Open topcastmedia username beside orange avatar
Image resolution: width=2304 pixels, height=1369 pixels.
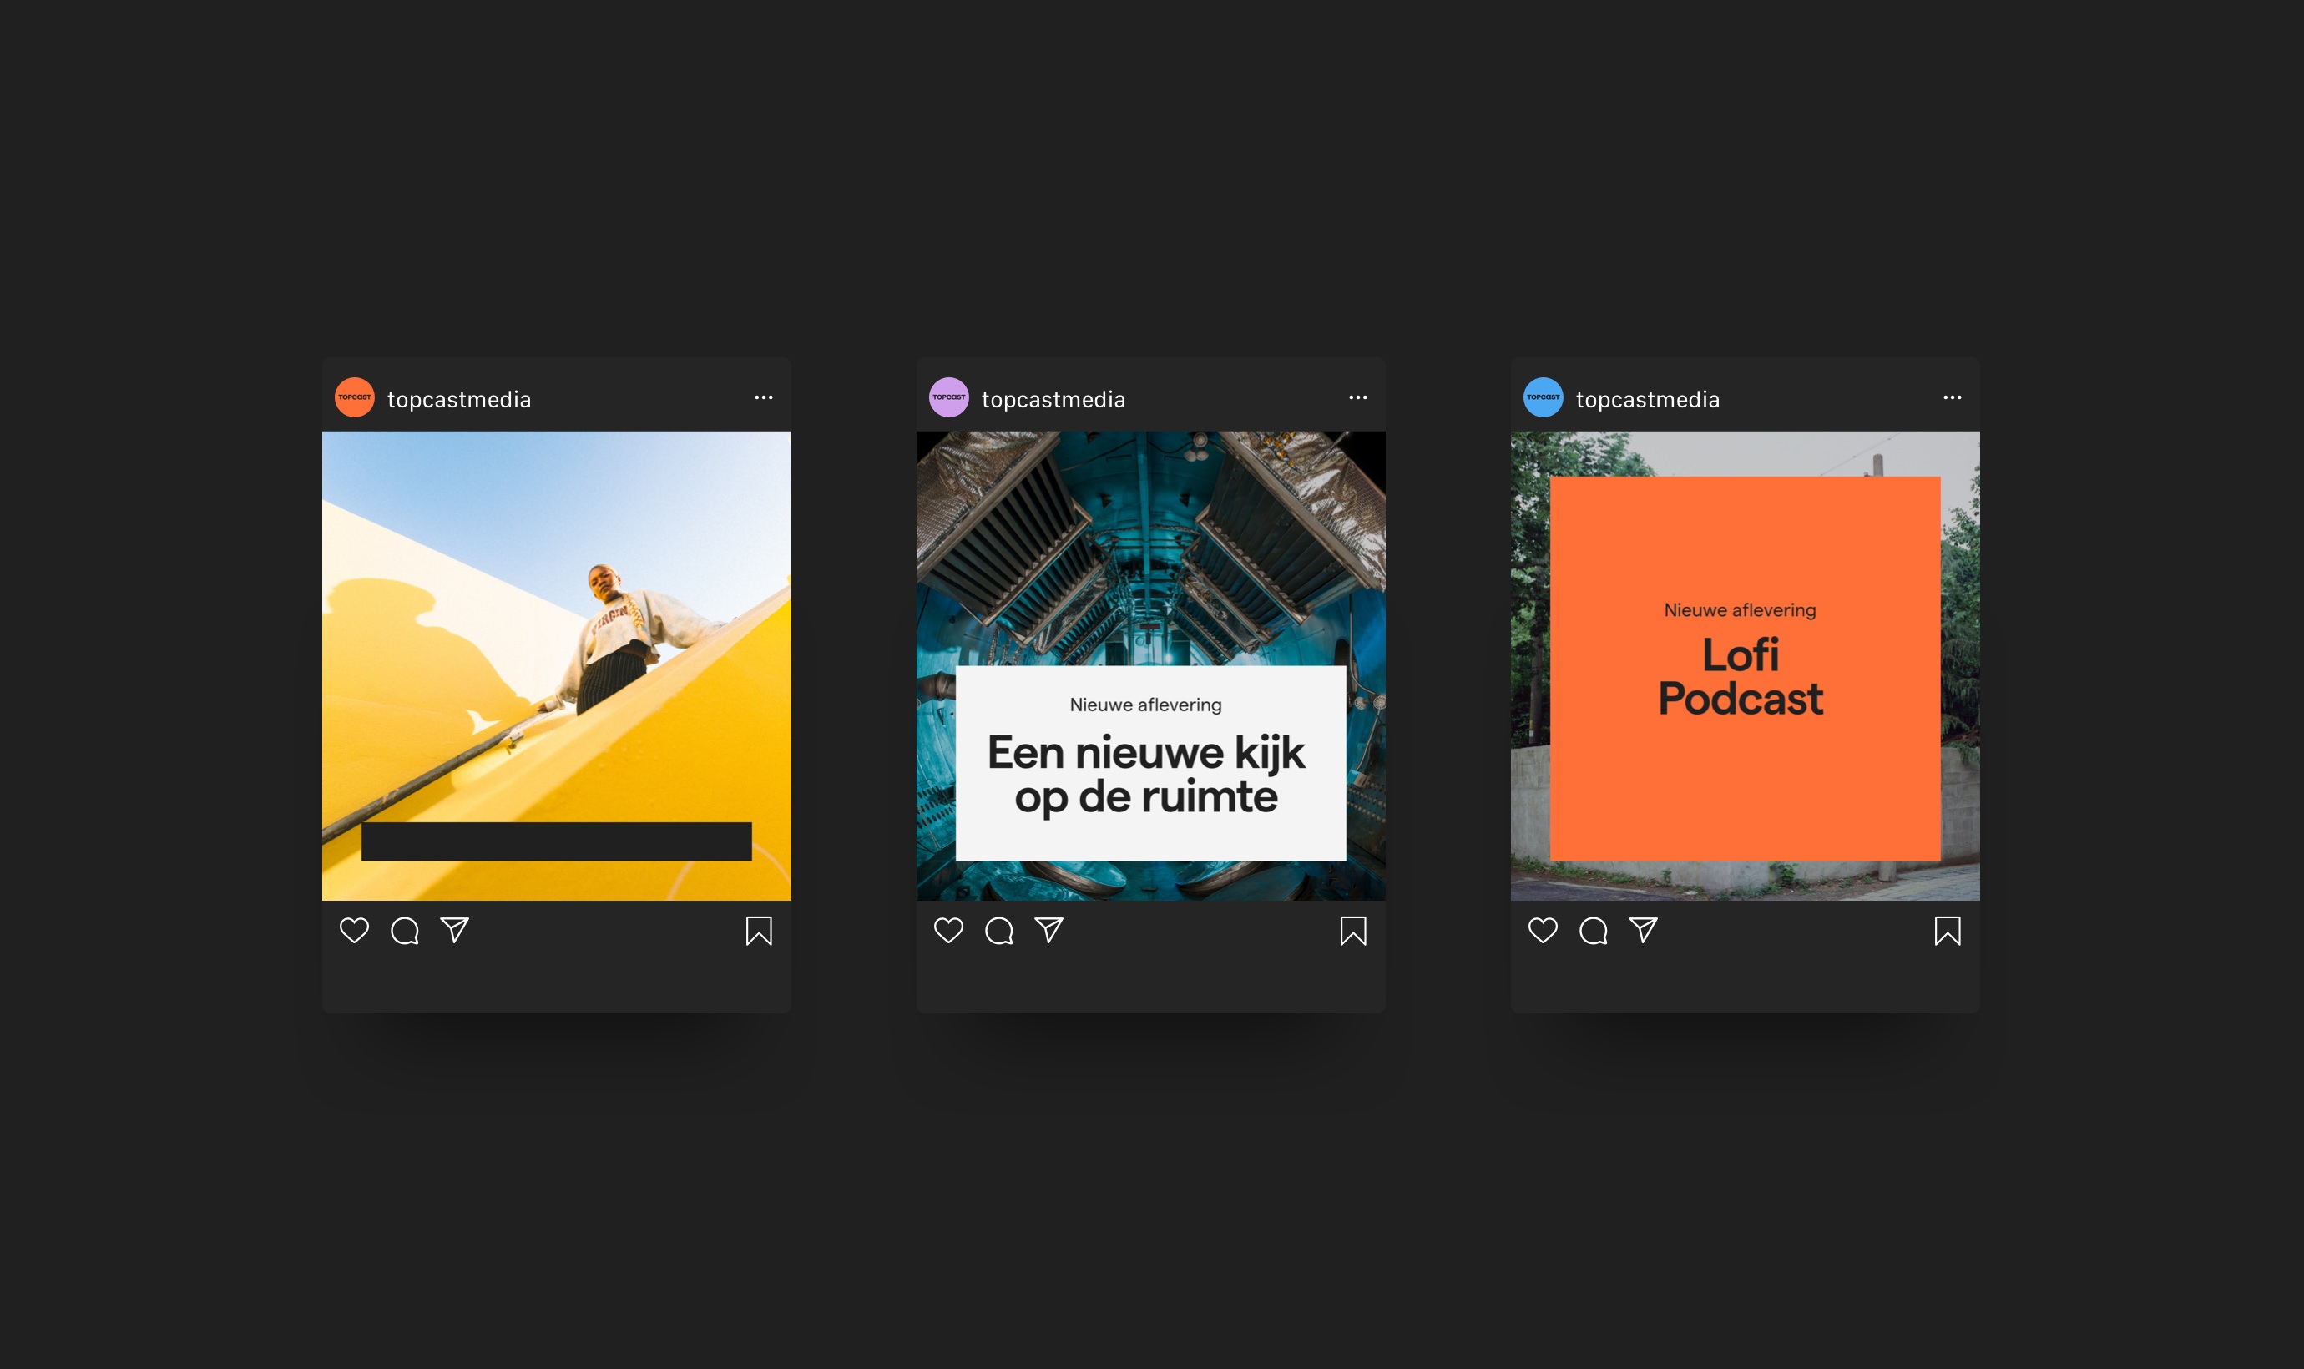point(459,400)
